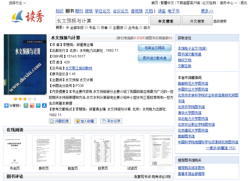Click the Duxiu sailboat logo
The image size is (250, 181).
27,16
